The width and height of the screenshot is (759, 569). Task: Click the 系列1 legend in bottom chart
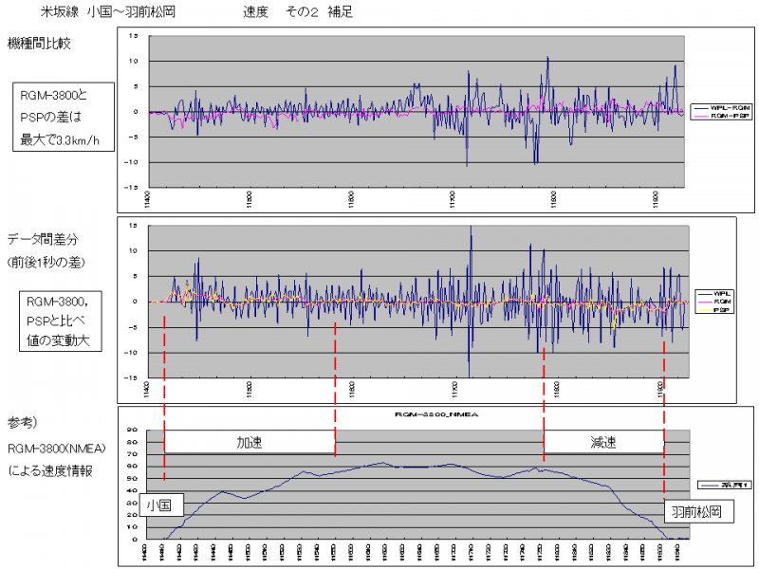720,485
